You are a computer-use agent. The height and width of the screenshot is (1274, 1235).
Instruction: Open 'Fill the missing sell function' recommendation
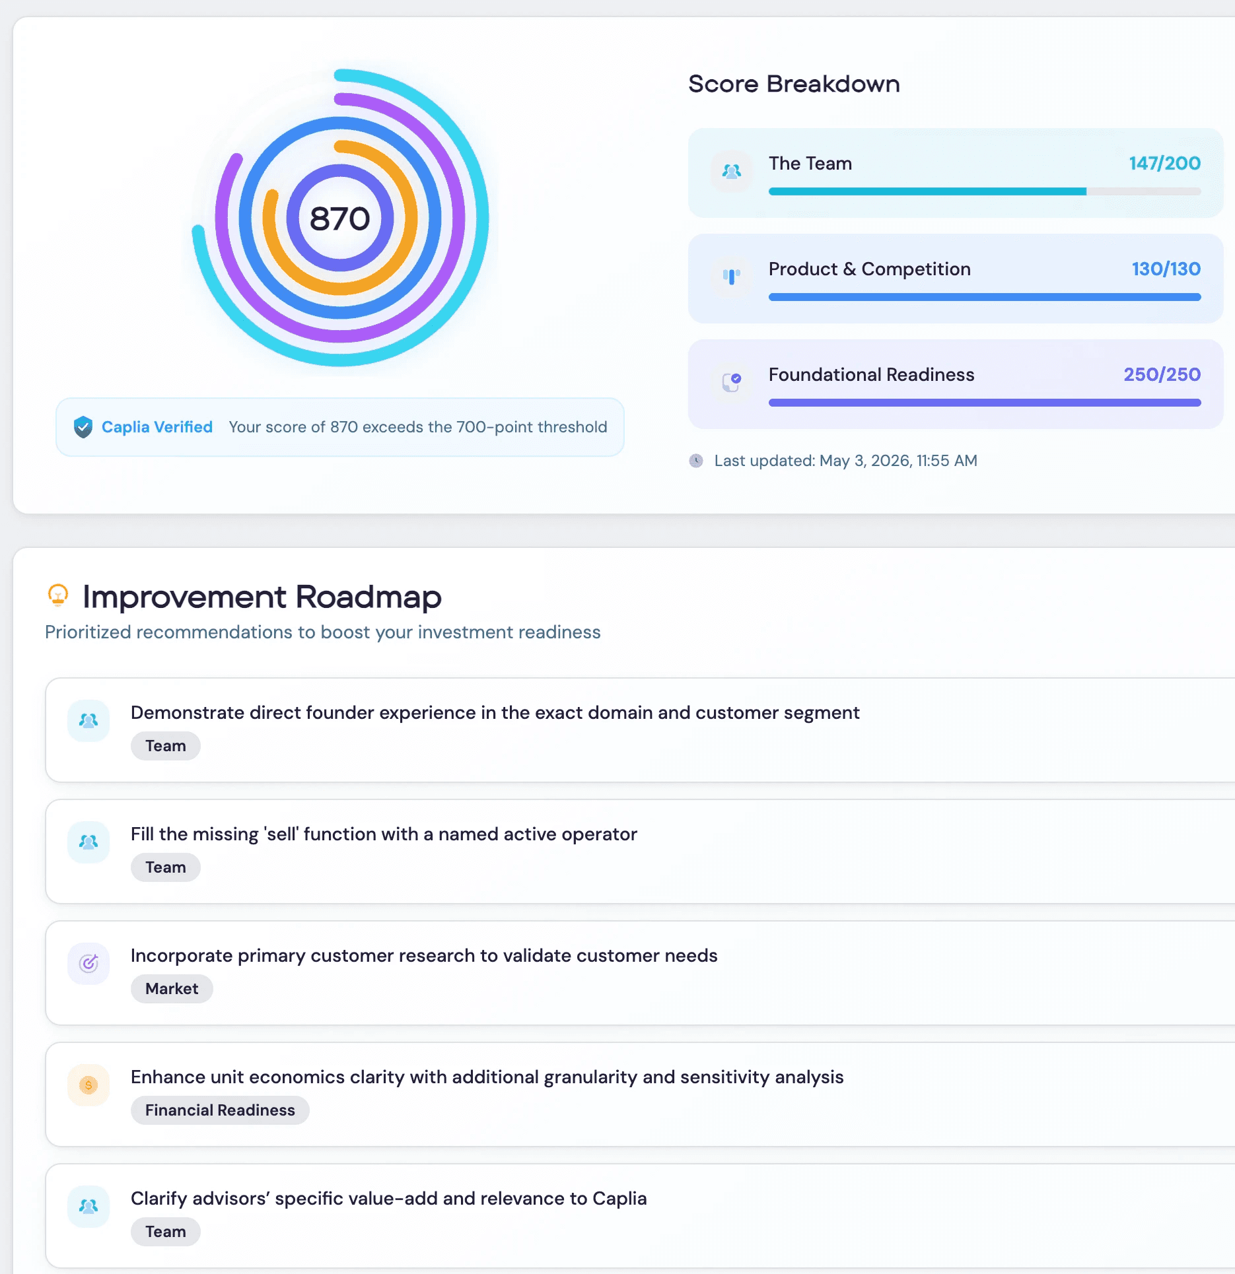640,852
